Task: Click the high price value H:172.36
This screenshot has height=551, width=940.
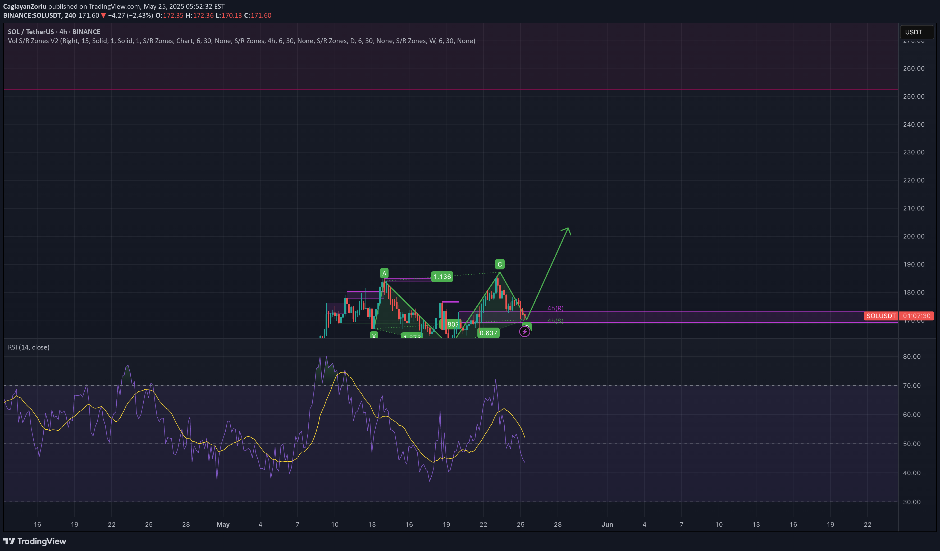Action: coord(200,15)
